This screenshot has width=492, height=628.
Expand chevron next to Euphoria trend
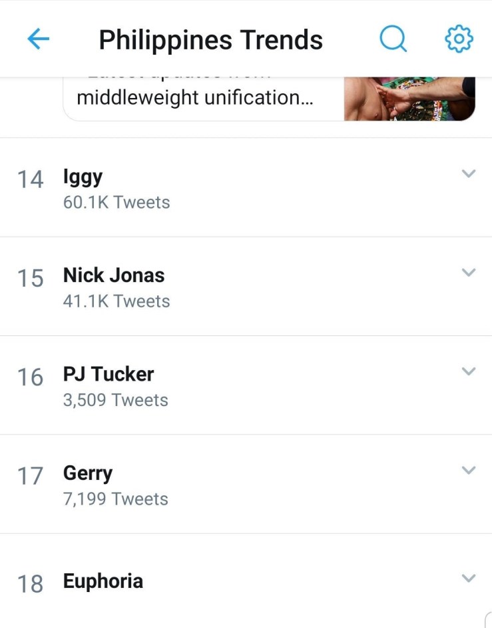point(469,578)
